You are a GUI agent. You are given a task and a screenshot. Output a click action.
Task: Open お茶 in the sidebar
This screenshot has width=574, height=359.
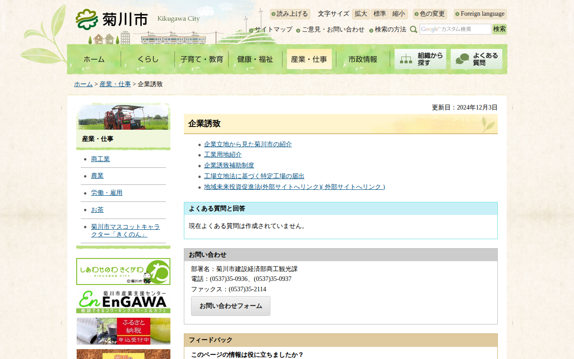click(x=97, y=210)
